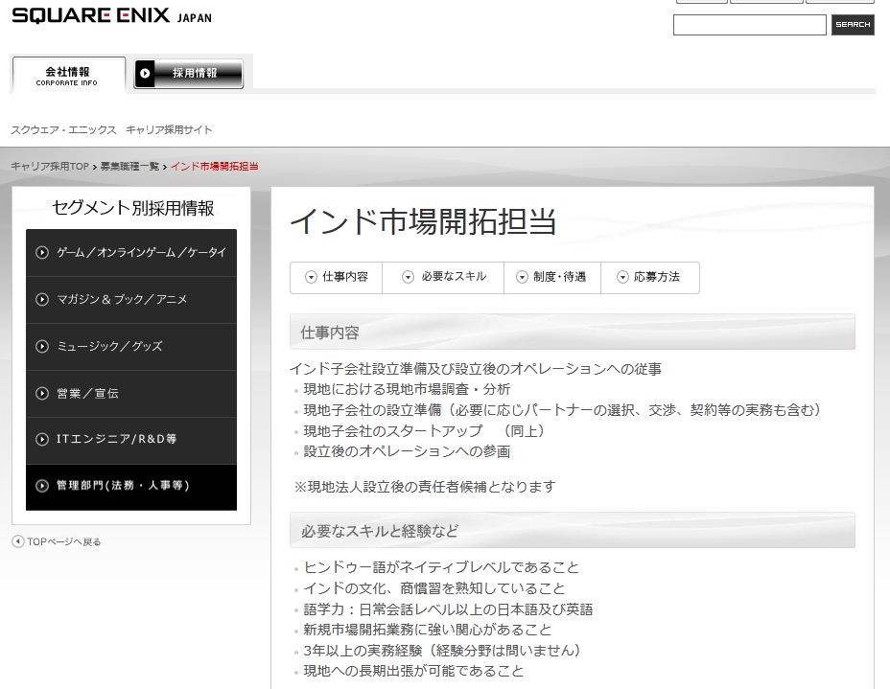Click the down-arrow icon beside 必要なスキル
Image resolution: width=890 pixels, height=689 pixels.
tap(409, 277)
